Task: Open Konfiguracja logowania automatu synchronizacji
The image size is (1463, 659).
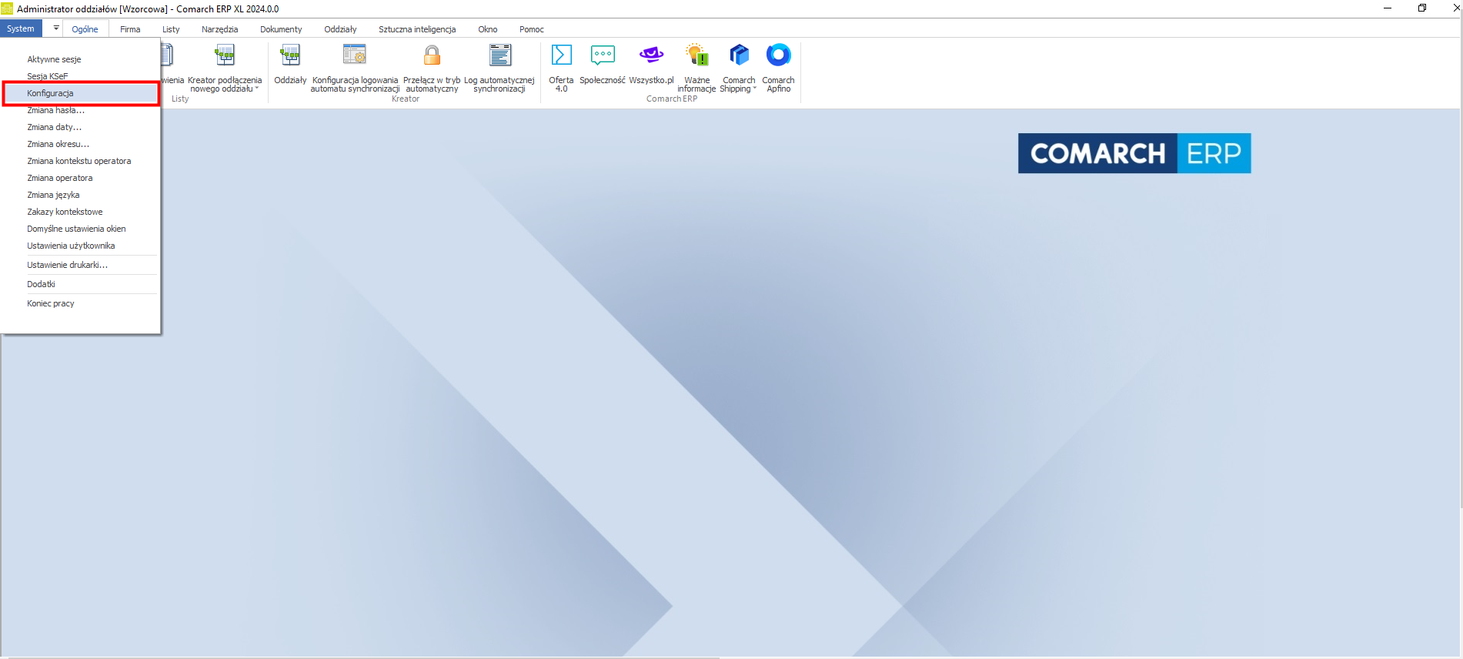Action: (355, 69)
